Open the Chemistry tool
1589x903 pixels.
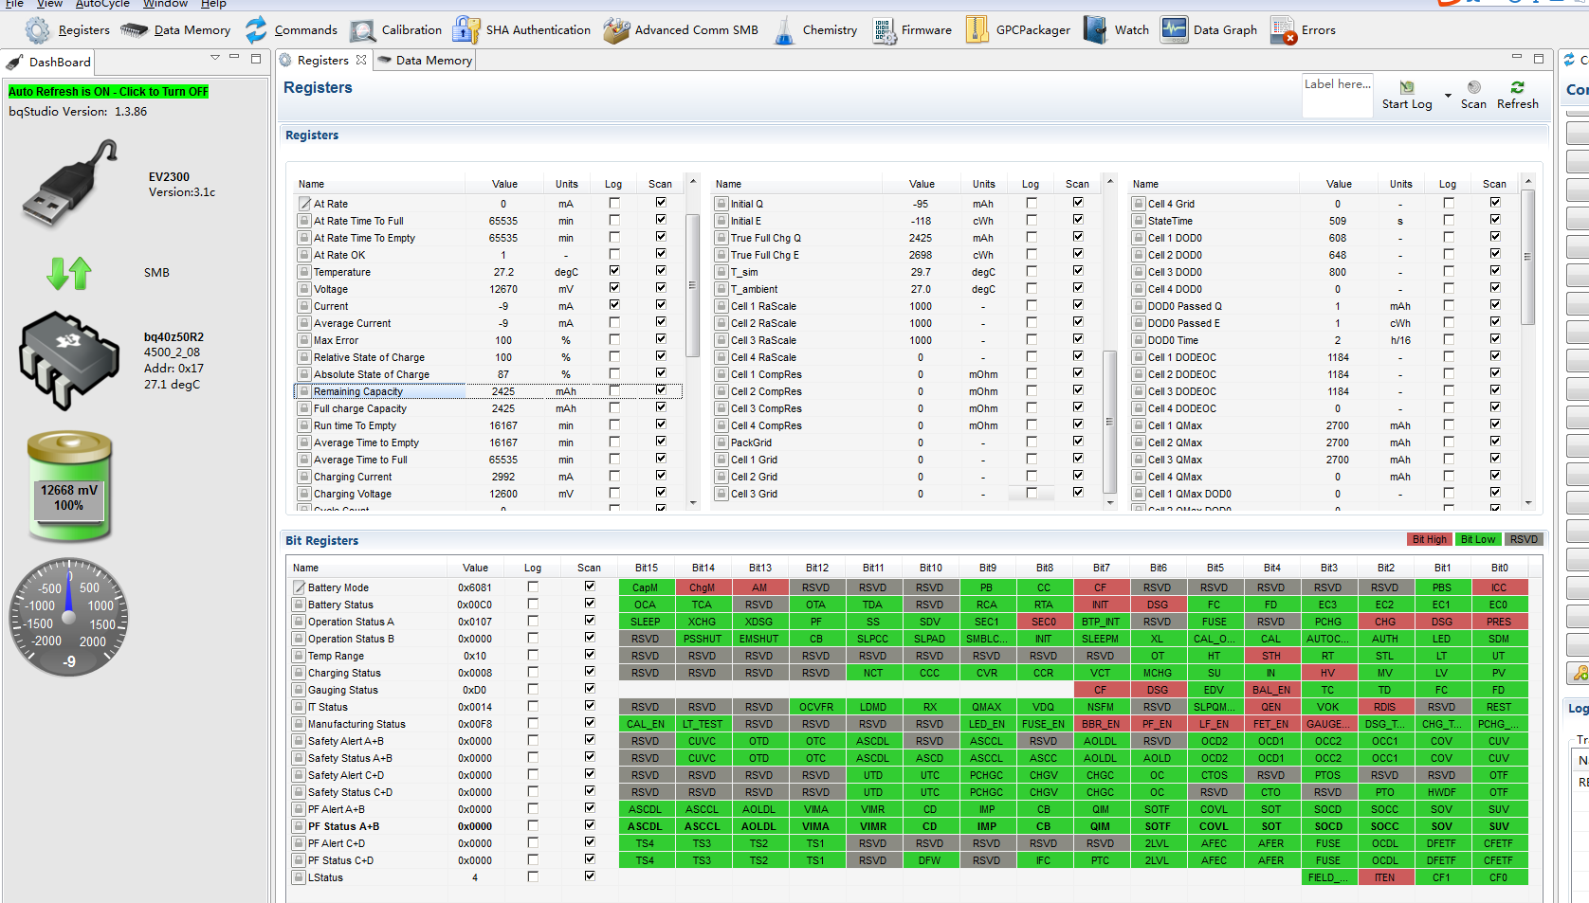[815, 30]
